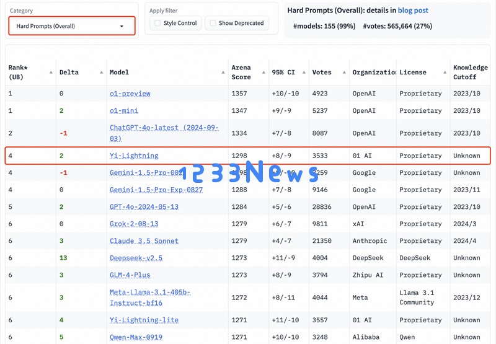
Task: Sort by the License column arrow
Action: 445,73
